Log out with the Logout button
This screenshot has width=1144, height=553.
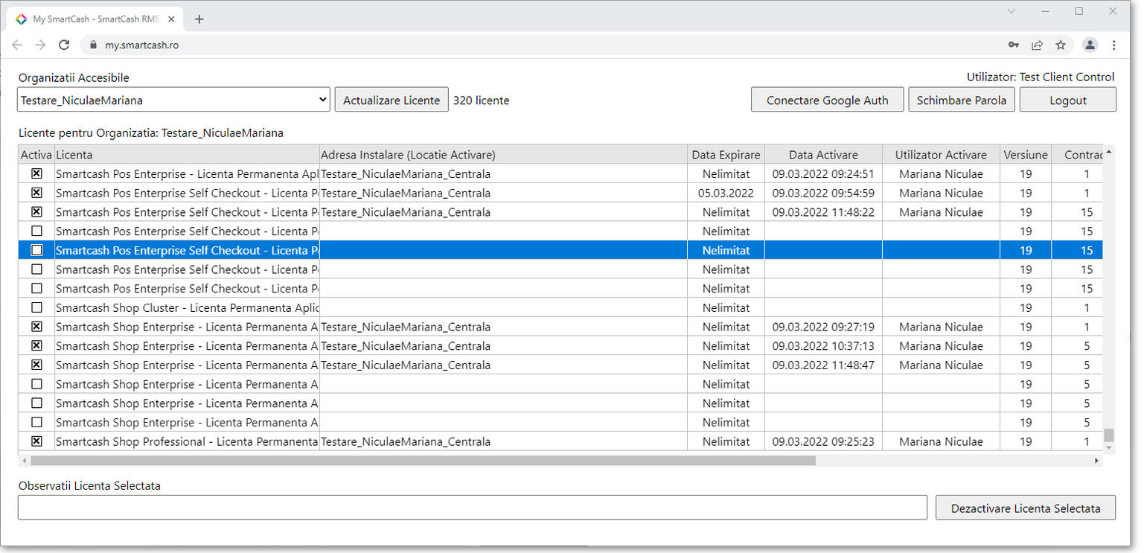click(x=1068, y=100)
